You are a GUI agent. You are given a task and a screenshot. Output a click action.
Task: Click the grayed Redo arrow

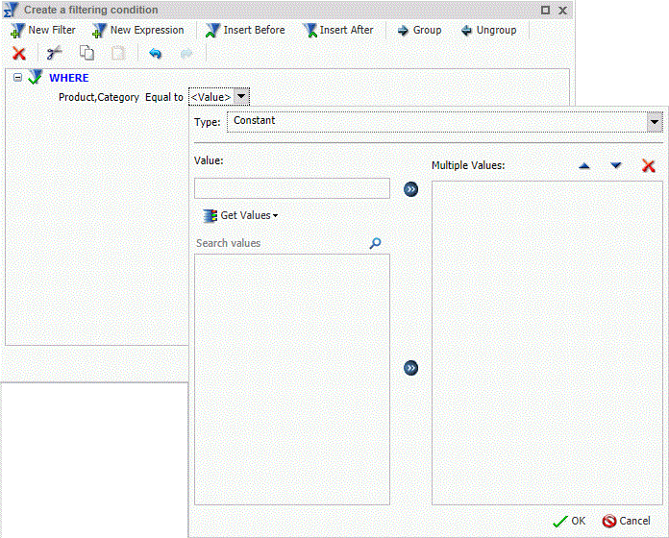pyautogui.click(x=186, y=53)
